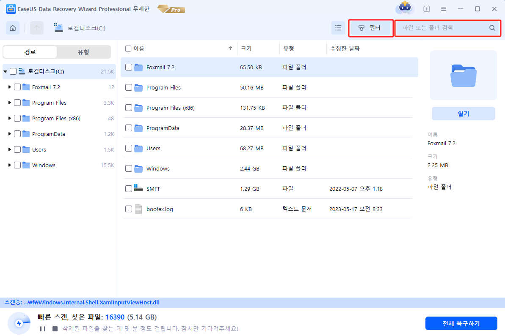This screenshot has height=336, width=505.
Task: Tick the select-all checkbox beside 이름
Action: 128,49
